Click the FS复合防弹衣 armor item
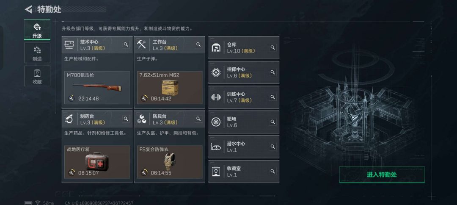 [170, 162]
